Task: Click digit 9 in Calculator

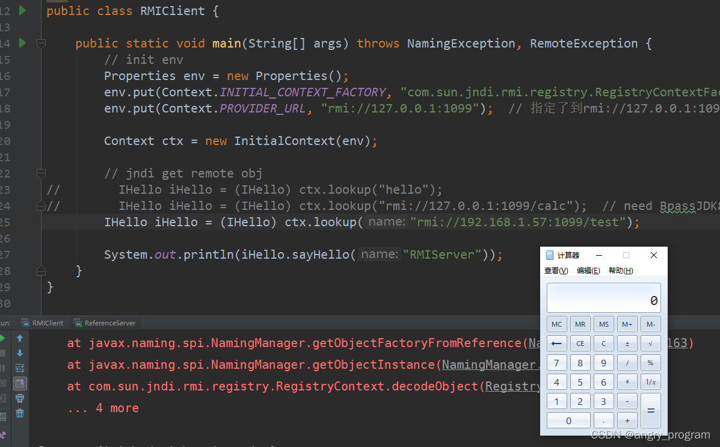Action: pyautogui.click(x=604, y=363)
